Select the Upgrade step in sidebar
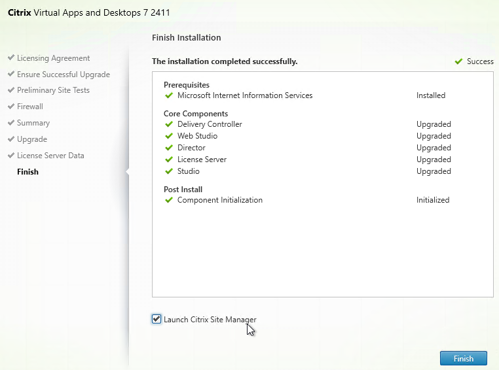This screenshot has width=499, height=370. coord(31,139)
